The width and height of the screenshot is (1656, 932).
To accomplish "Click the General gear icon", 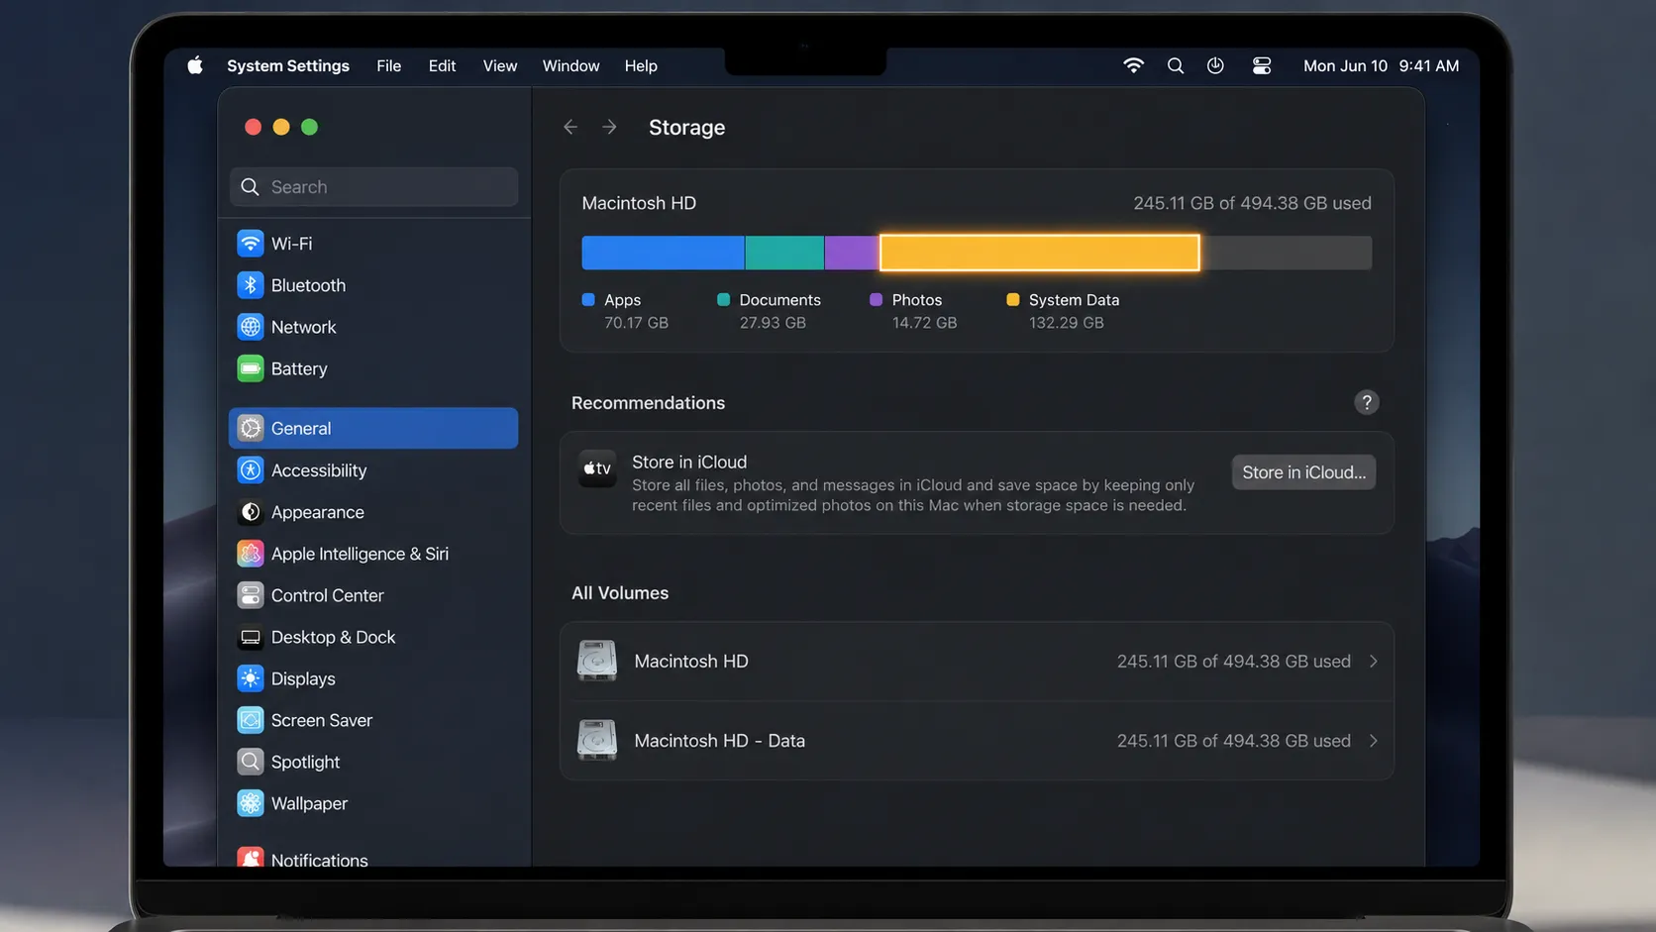I will (x=251, y=428).
